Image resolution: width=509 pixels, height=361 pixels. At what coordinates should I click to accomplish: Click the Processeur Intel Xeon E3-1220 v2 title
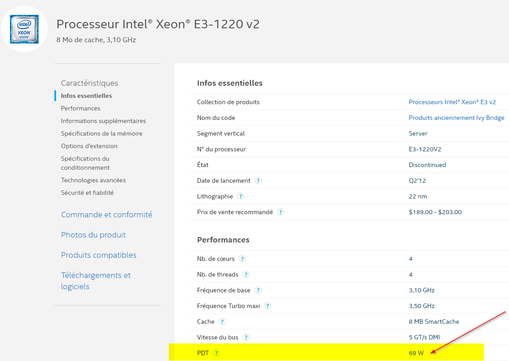(x=158, y=24)
